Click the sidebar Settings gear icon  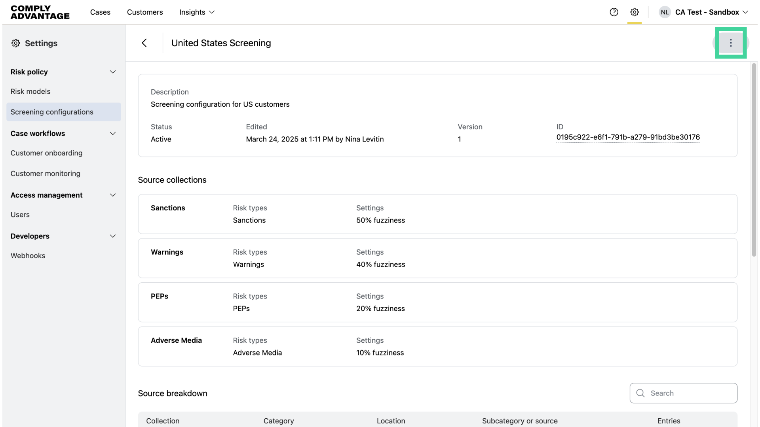[15, 43]
